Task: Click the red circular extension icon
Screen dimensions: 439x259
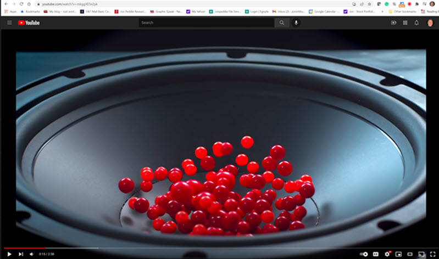Action: point(409,4)
